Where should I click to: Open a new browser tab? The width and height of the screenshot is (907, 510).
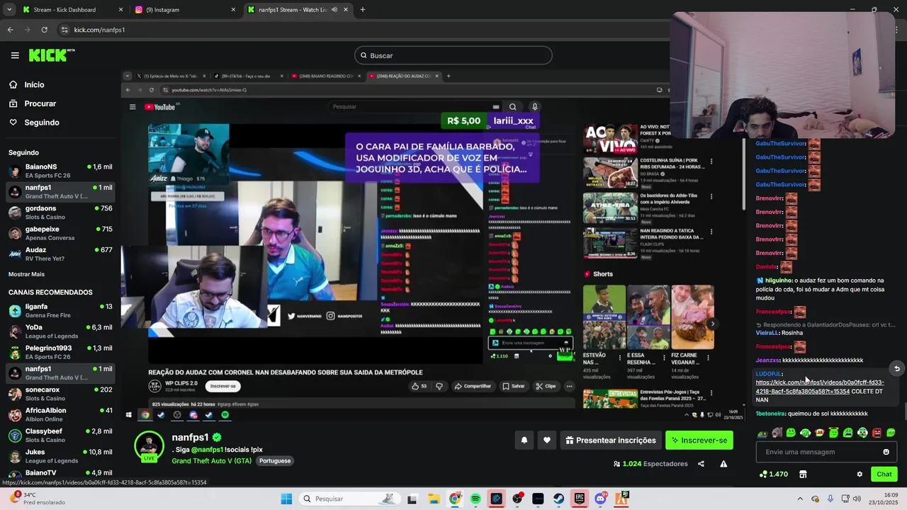(363, 10)
